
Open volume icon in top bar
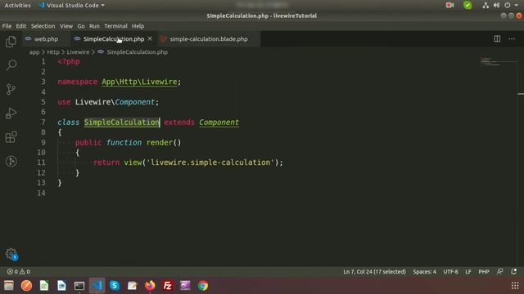click(497, 5)
